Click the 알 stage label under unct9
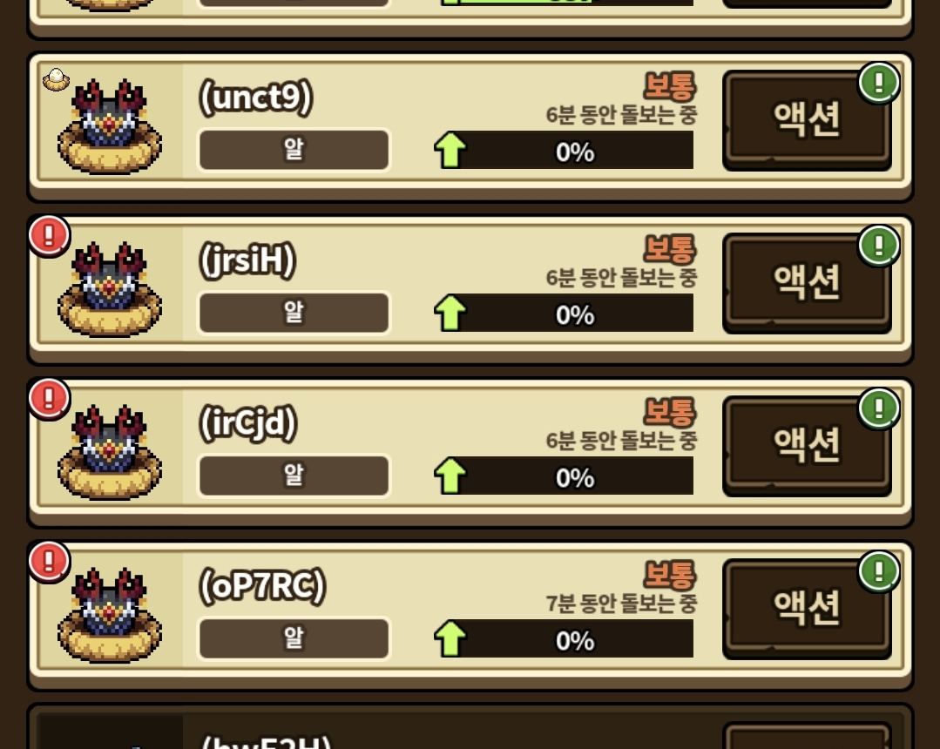Screen dimensions: 940x749 (x=294, y=149)
